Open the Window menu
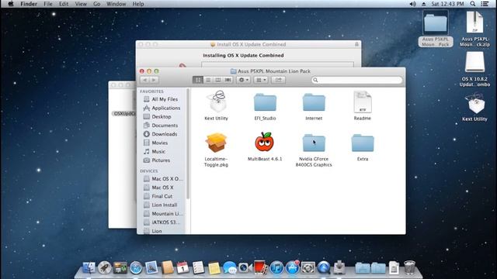497x279 pixels. point(116,4)
